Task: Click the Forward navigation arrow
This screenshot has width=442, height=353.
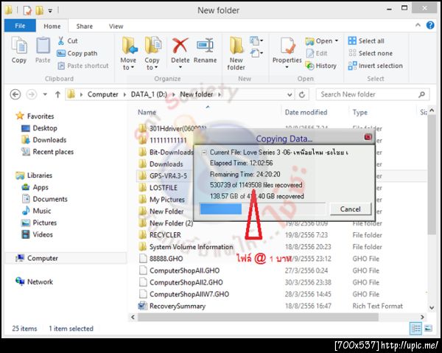Action: [32, 94]
